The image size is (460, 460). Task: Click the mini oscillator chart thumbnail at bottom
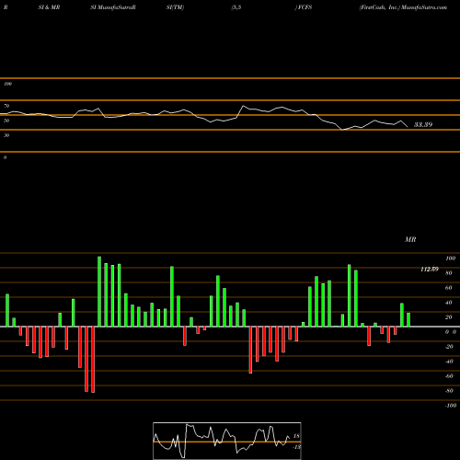pos(227,441)
